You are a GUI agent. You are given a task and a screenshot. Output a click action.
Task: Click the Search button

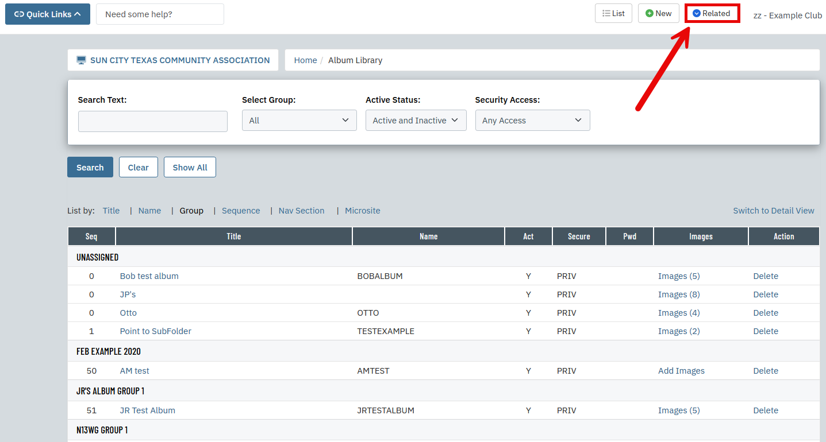[x=90, y=167]
